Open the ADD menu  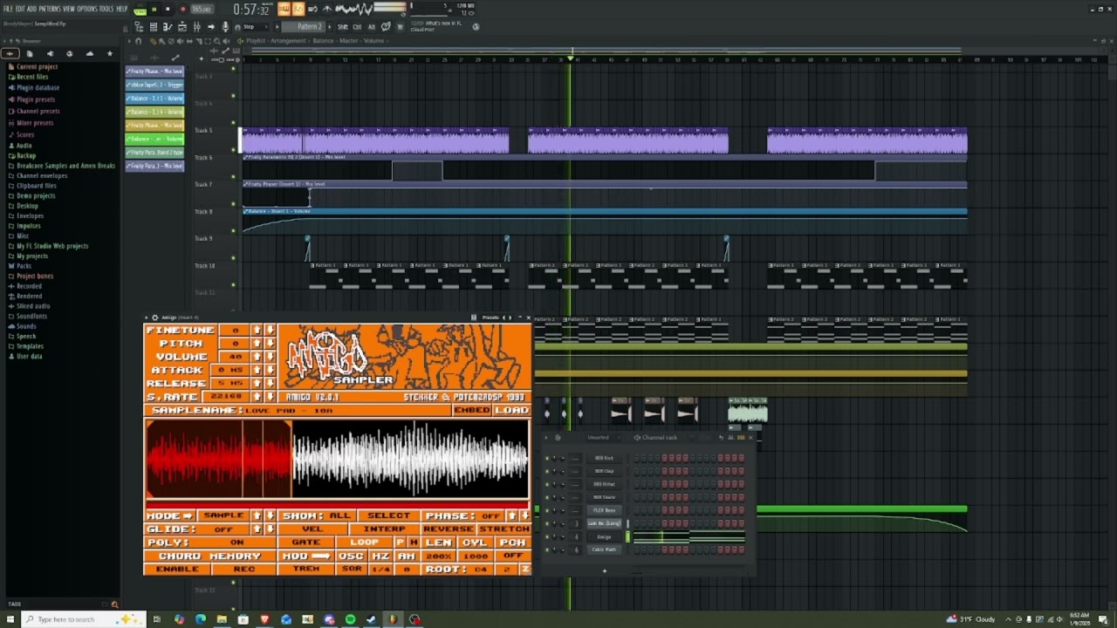pos(31,9)
